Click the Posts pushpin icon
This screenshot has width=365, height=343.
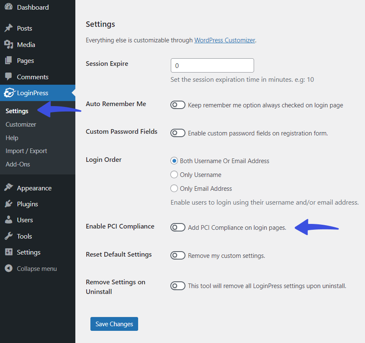[x=9, y=28]
